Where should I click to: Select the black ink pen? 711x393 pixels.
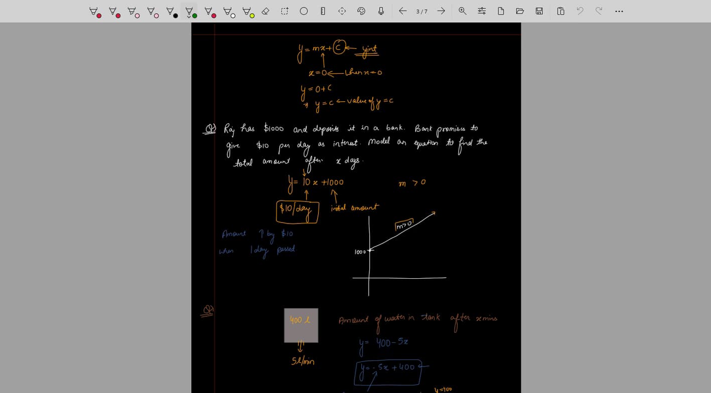170,11
